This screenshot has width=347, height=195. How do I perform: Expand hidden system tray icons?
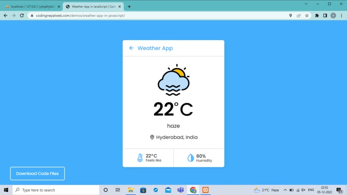pyautogui.click(x=285, y=190)
